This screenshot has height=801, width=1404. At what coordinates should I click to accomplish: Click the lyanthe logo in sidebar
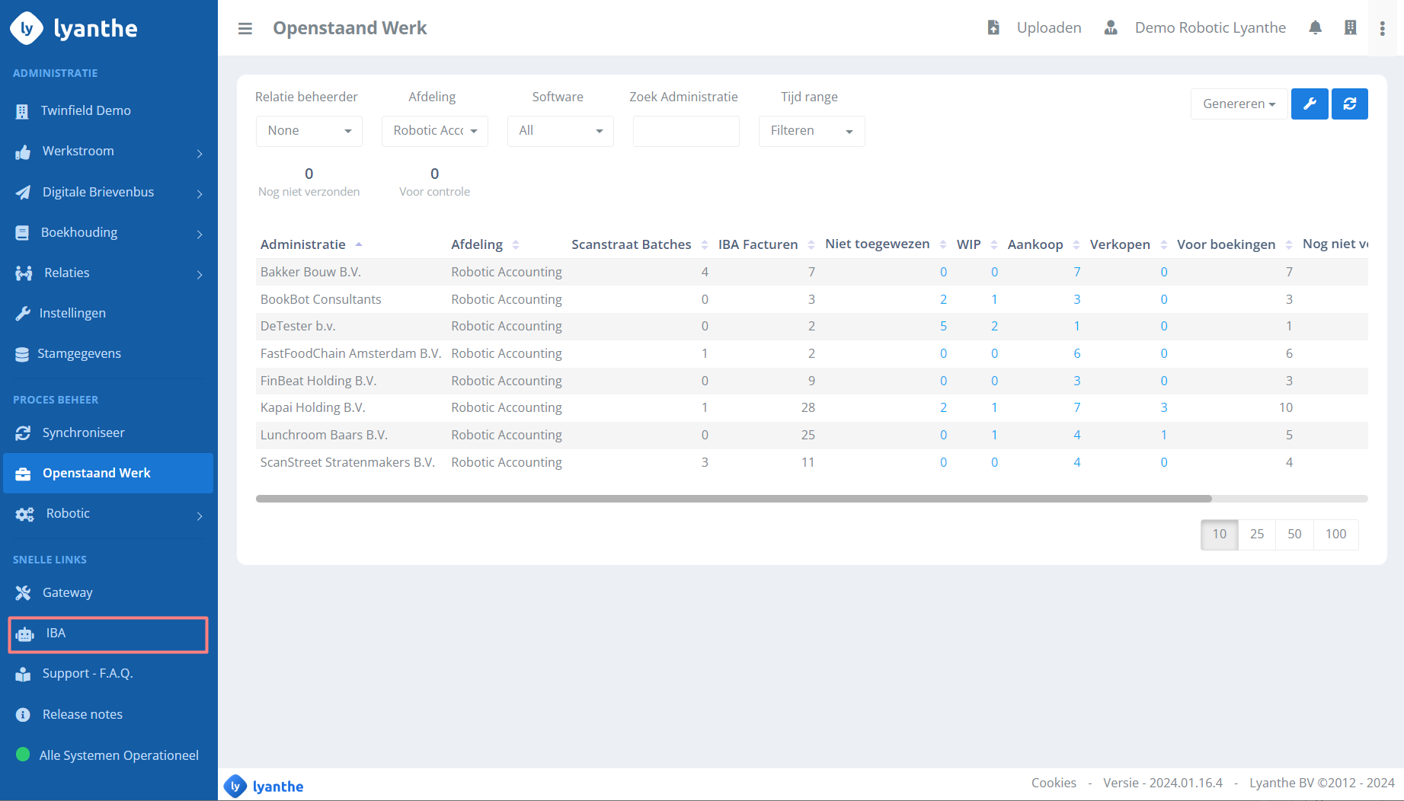[74, 28]
